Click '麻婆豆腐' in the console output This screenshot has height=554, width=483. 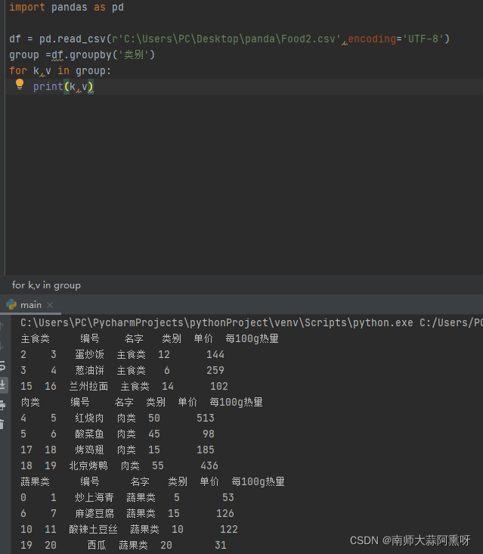[94, 513]
